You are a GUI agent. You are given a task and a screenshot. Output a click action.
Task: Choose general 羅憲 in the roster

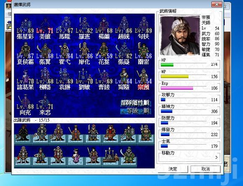pos(84,28)
